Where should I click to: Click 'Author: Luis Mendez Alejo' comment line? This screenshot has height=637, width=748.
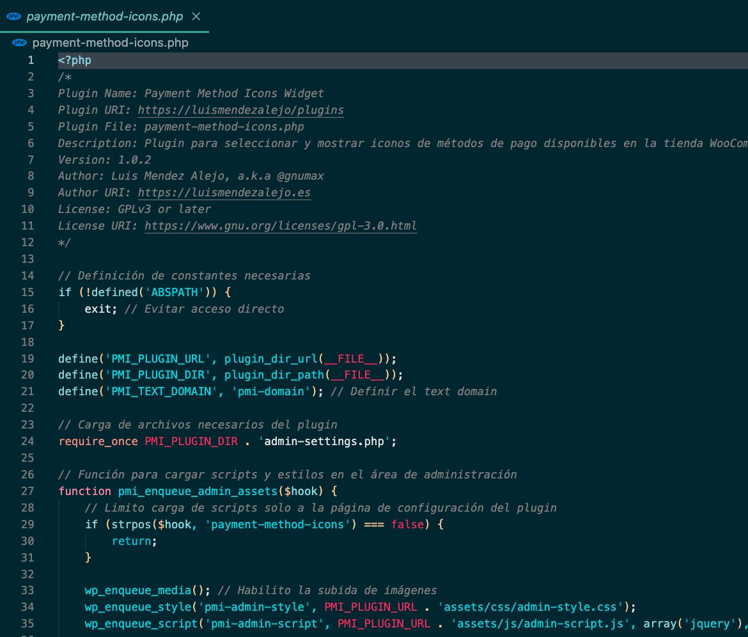click(191, 176)
